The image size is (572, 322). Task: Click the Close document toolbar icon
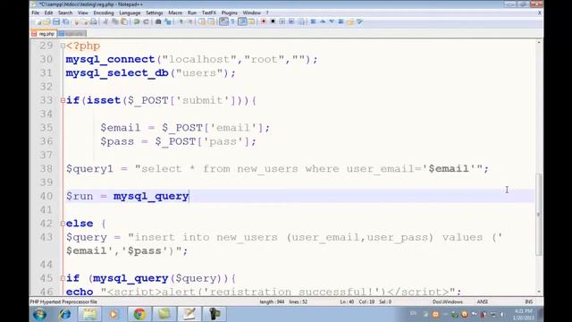[76, 21]
